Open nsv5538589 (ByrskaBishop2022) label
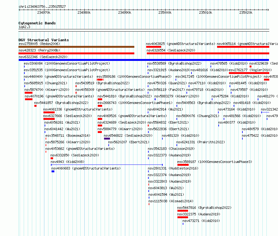278x236 pixels. (174, 63)
